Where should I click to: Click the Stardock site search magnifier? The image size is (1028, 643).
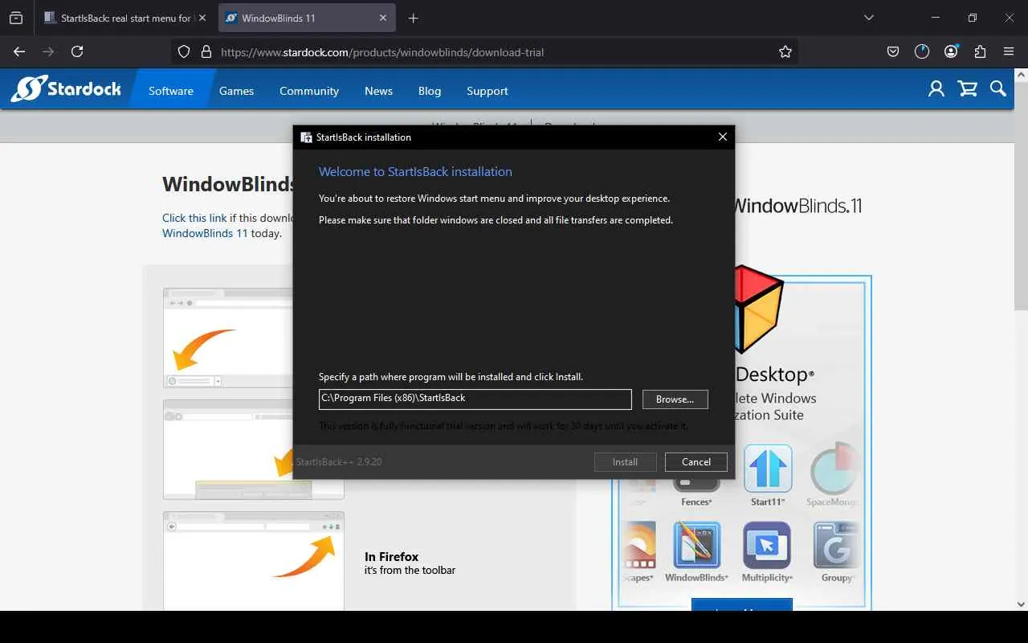tap(998, 89)
